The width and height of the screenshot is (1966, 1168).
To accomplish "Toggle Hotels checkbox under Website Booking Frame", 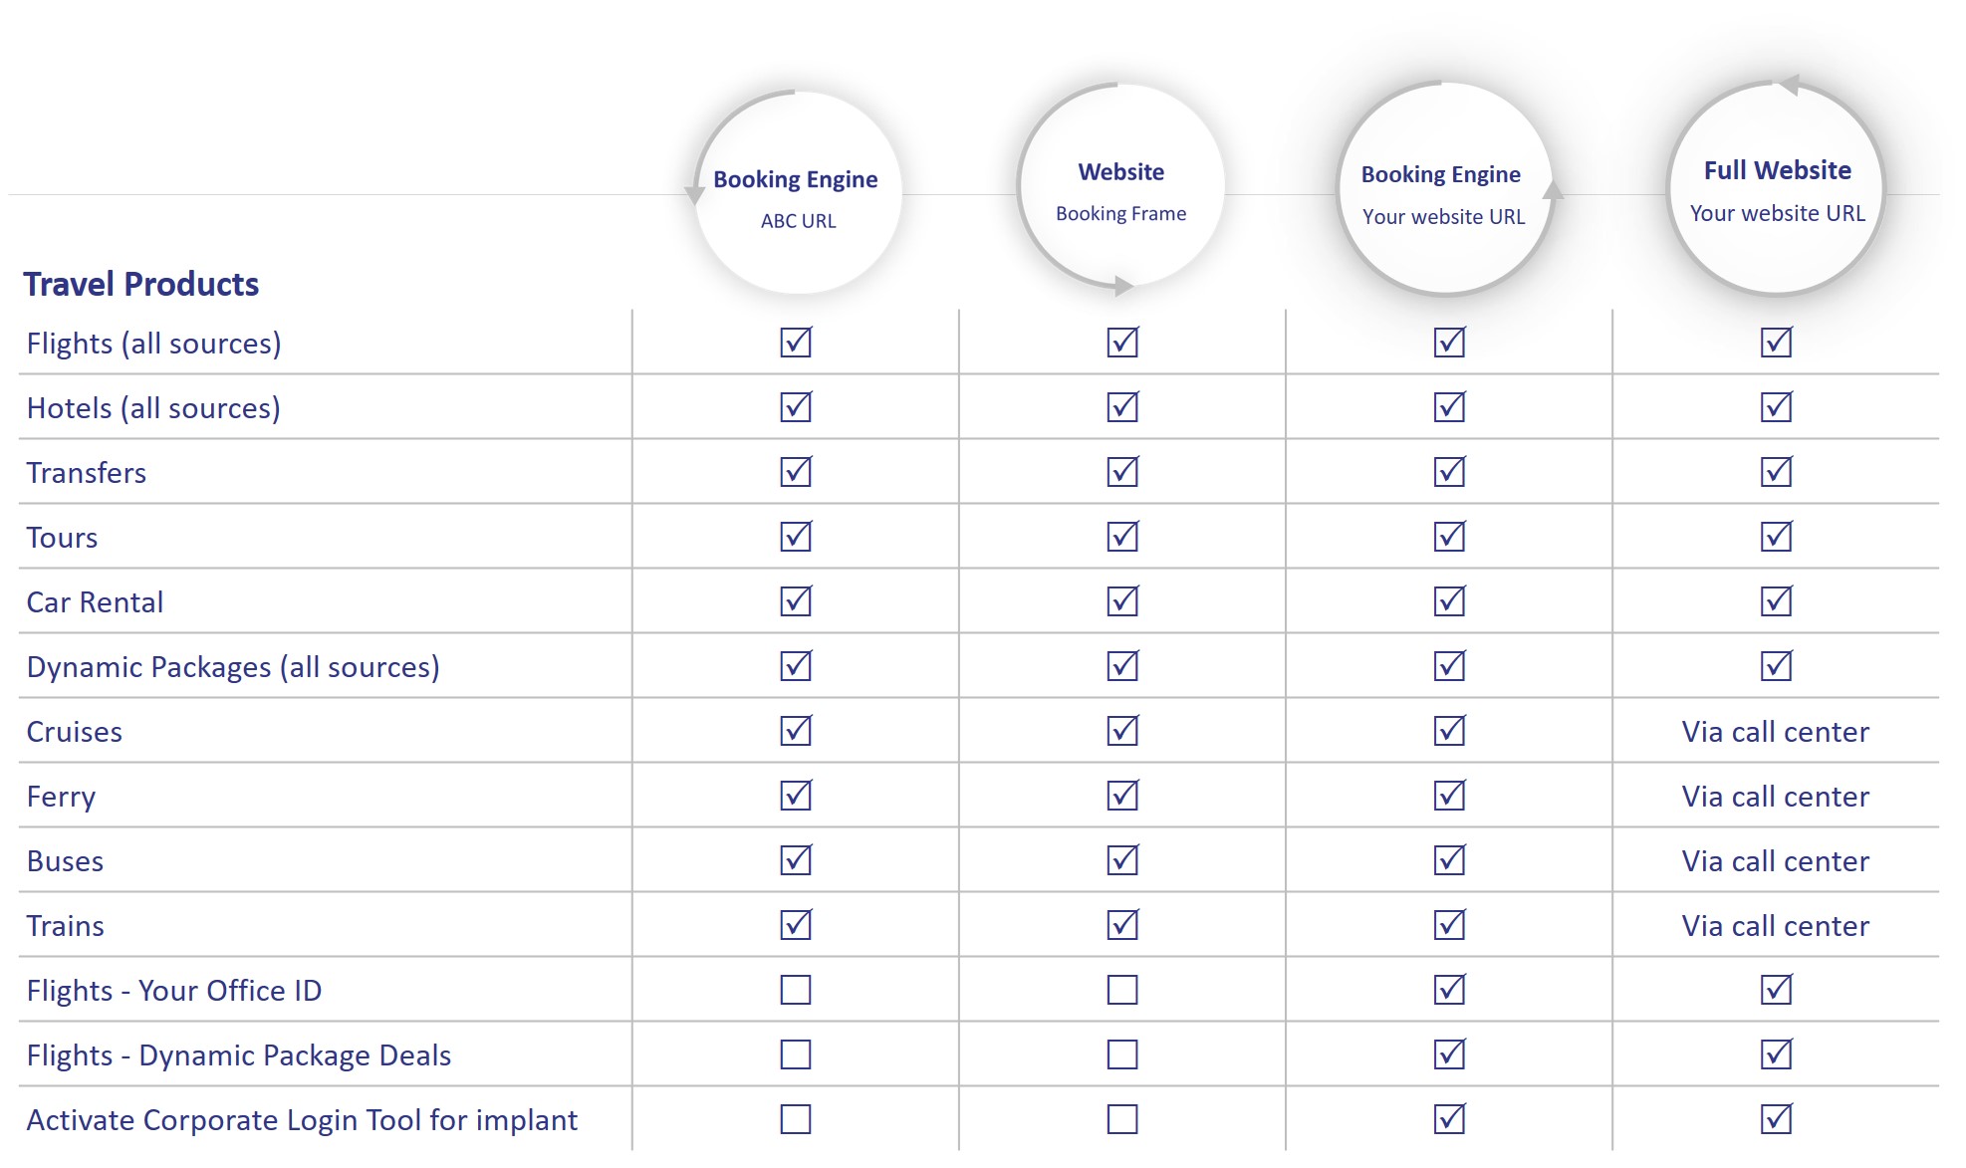I will [x=1122, y=407].
